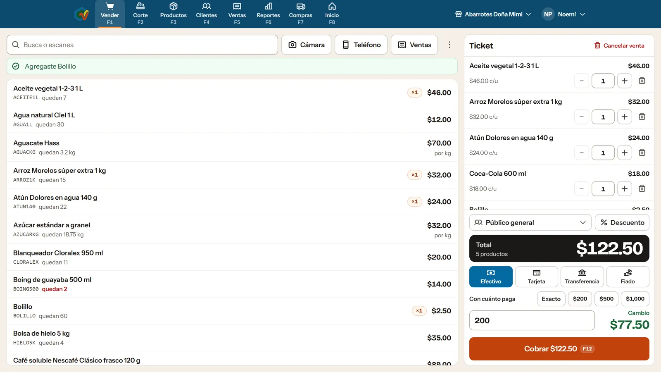Select Tarjeta payment method
Viewport: 661px width, 372px height.
tap(537, 277)
